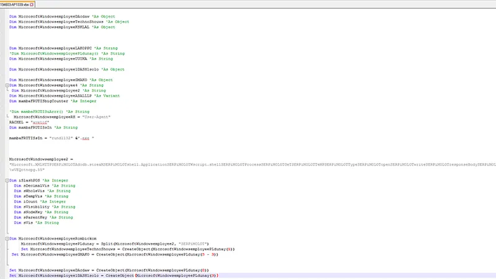Click the "rundll32" string literal

click(61, 138)
